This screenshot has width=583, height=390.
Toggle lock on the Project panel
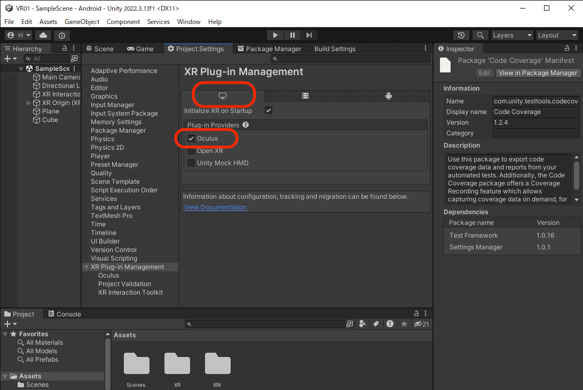(x=416, y=313)
